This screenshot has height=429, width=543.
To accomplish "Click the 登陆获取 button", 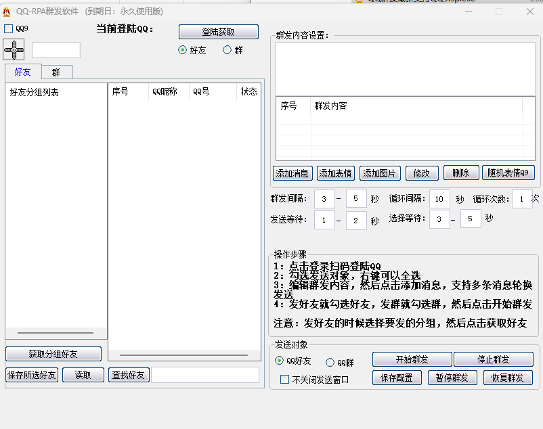I will (x=219, y=32).
